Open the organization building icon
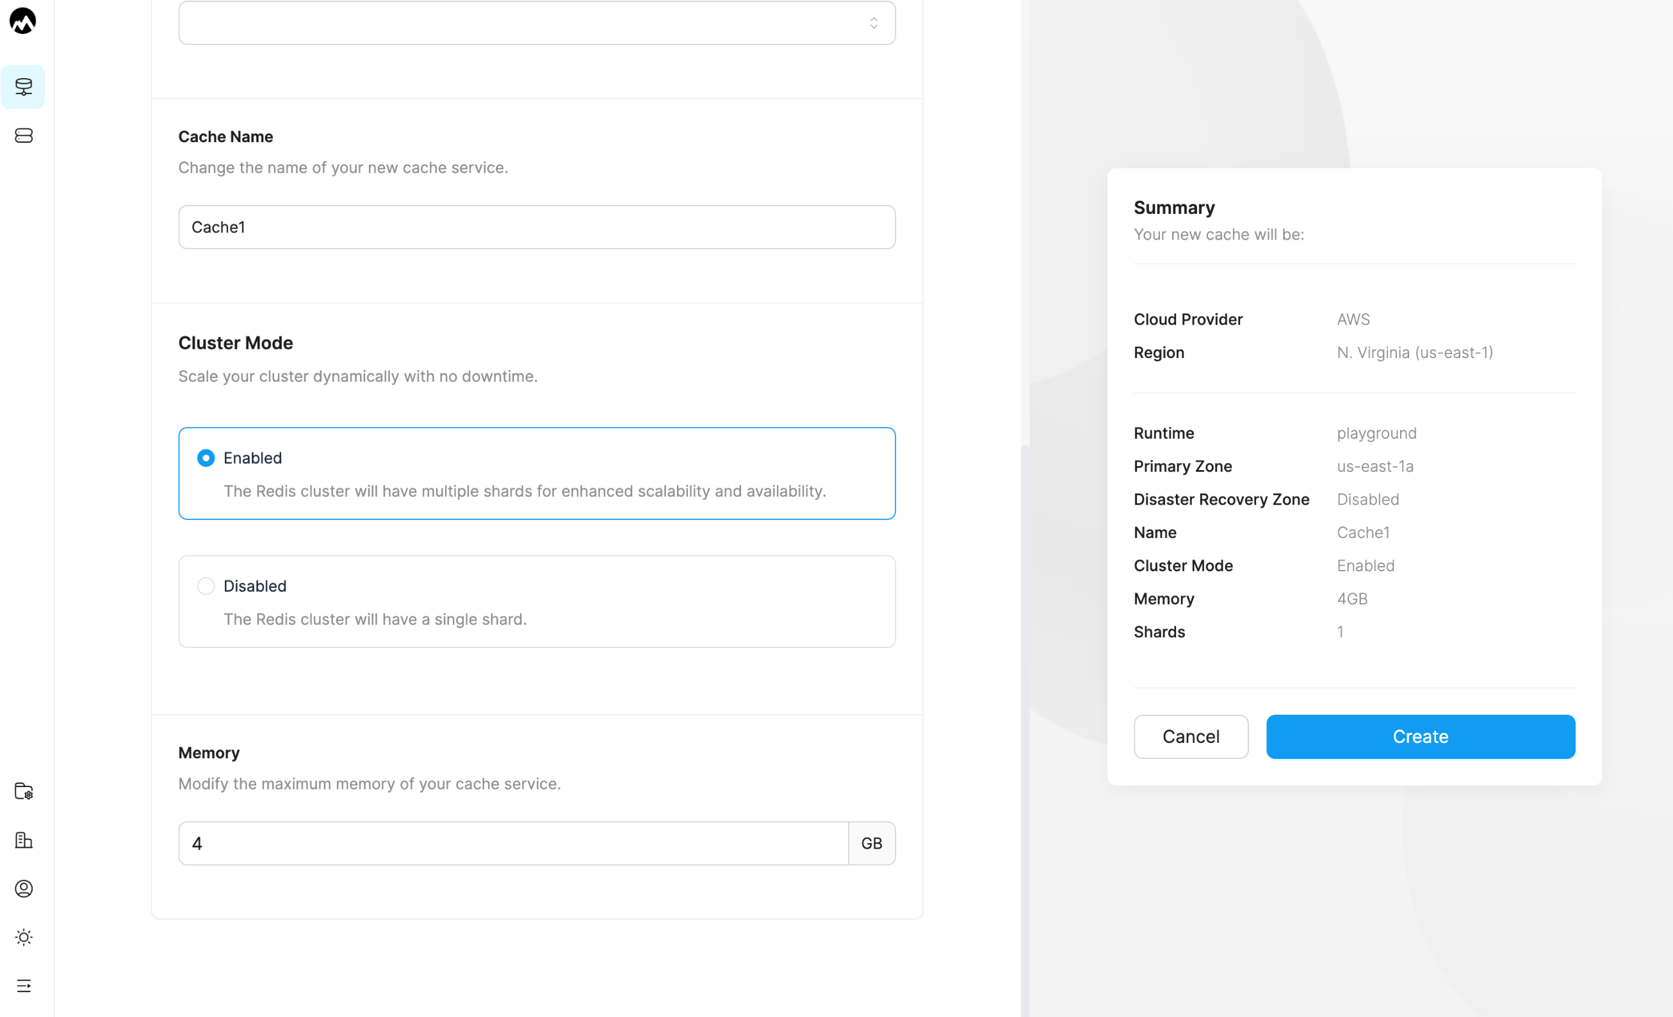This screenshot has height=1017, width=1673. [23, 840]
